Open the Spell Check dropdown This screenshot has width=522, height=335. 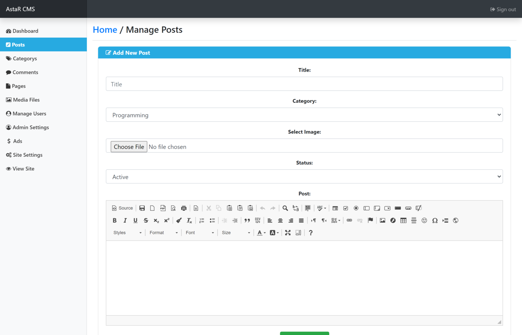[321, 208]
